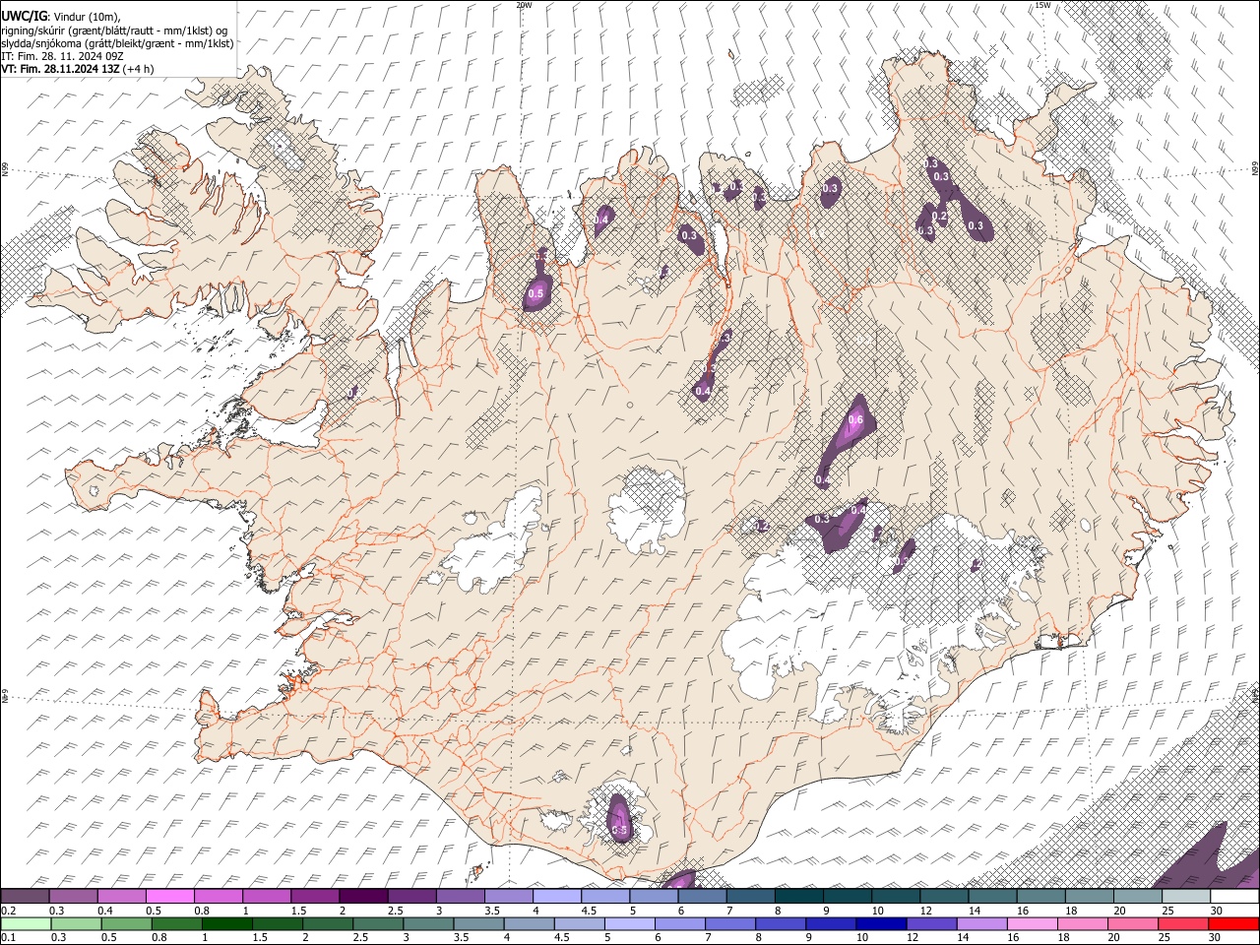1260x945 pixels.
Task: Click the crimson swatch labeled 25 in rain legend
Action: tap(1183, 923)
